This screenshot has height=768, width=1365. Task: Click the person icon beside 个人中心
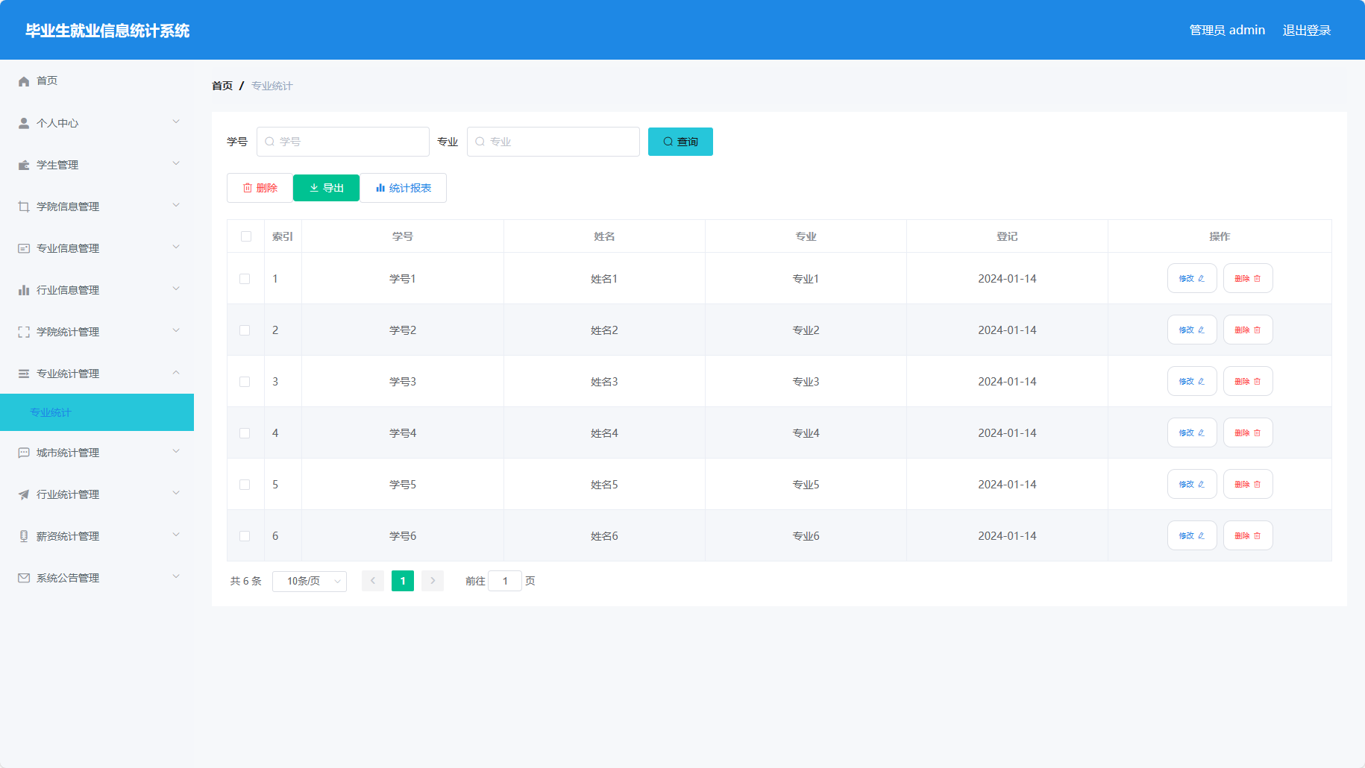coord(24,123)
